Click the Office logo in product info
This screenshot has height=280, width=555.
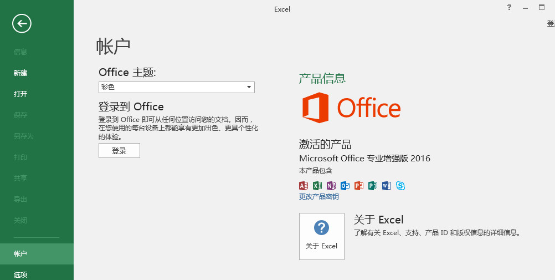pyautogui.click(x=351, y=108)
